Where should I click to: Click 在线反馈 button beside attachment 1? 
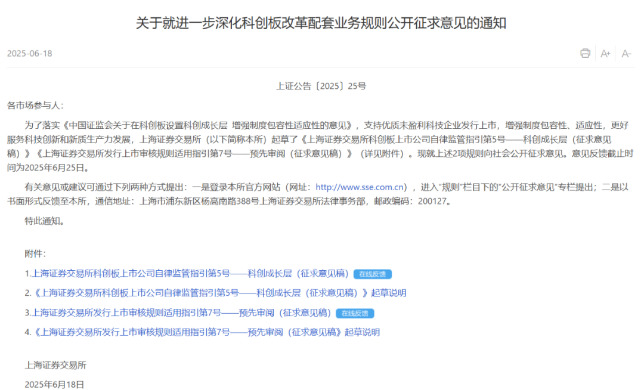[373, 274]
